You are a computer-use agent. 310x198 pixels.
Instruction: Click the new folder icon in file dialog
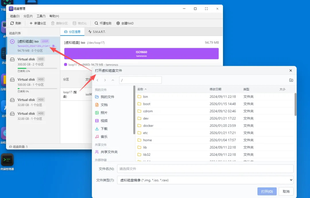coord(291,80)
